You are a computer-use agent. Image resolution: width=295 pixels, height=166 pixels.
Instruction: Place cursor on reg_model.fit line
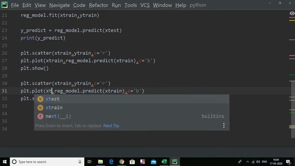coord(60,15)
